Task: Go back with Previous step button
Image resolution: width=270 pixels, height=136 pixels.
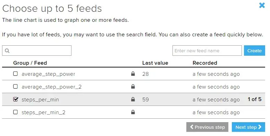Action: [x=207, y=127]
